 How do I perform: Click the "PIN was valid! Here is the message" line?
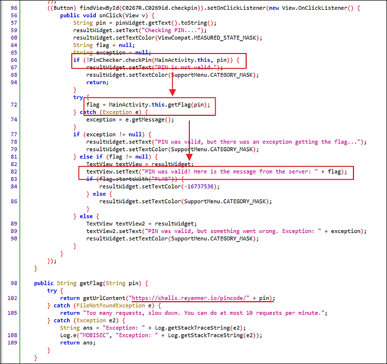pos(216,171)
